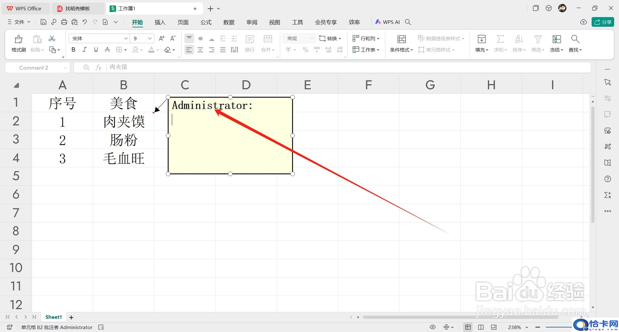Click the Cut scissors icon

pyautogui.click(x=52, y=39)
